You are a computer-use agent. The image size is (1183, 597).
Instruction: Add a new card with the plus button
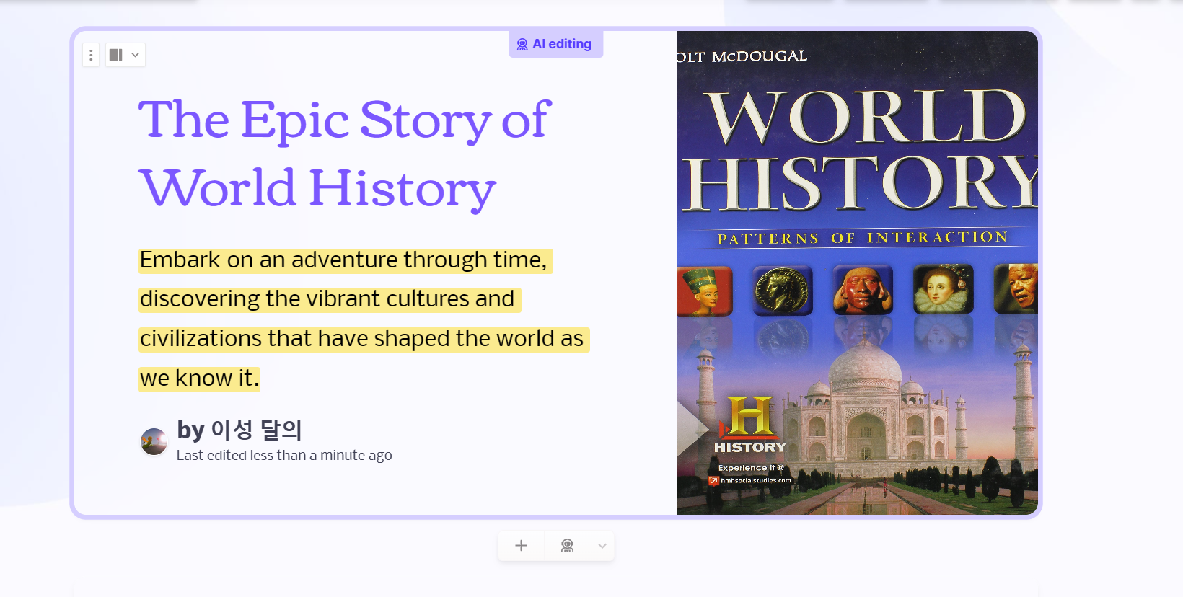[x=521, y=546]
